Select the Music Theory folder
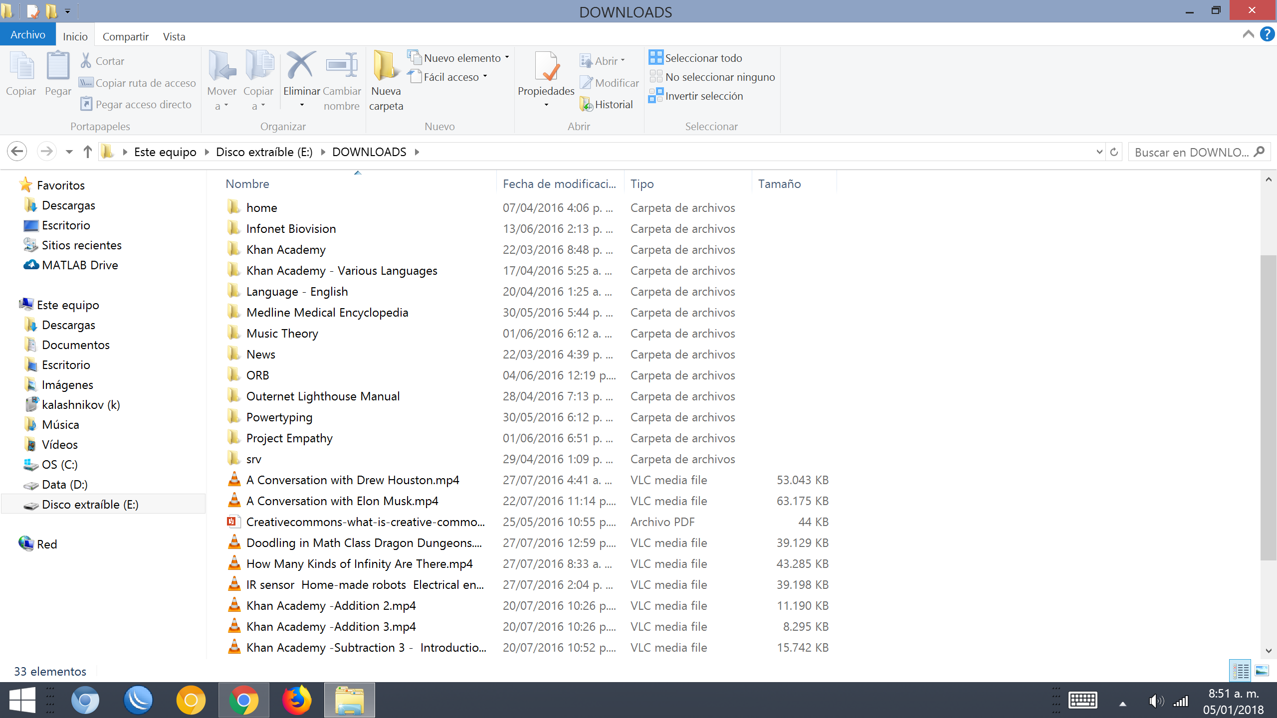The height and width of the screenshot is (718, 1277). point(282,333)
